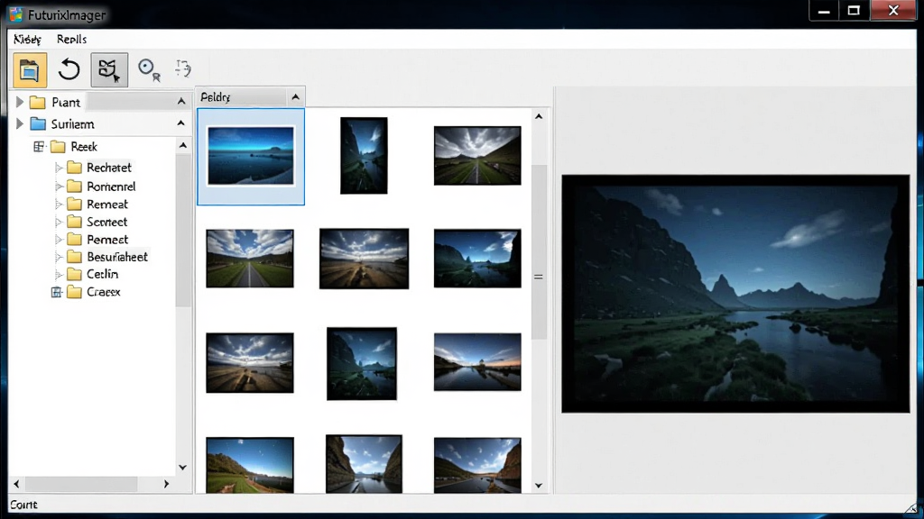Select the Rechatet folder icon
Screen dimensions: 924x519
(x=74, y=168)
